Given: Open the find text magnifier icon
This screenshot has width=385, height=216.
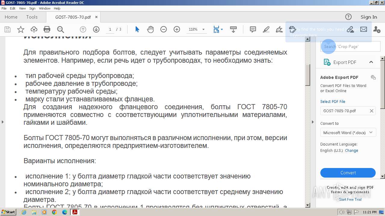Looking at the screenshot, I should tap(60, 29).
